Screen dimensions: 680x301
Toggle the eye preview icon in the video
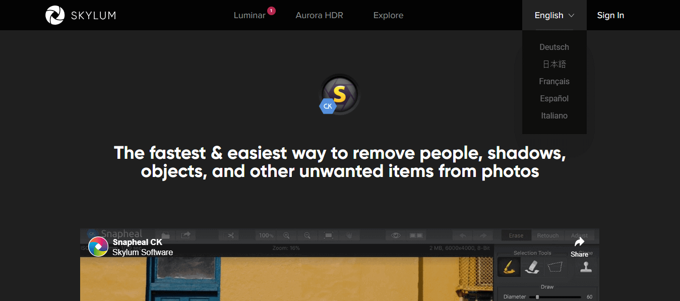(396, 235)
